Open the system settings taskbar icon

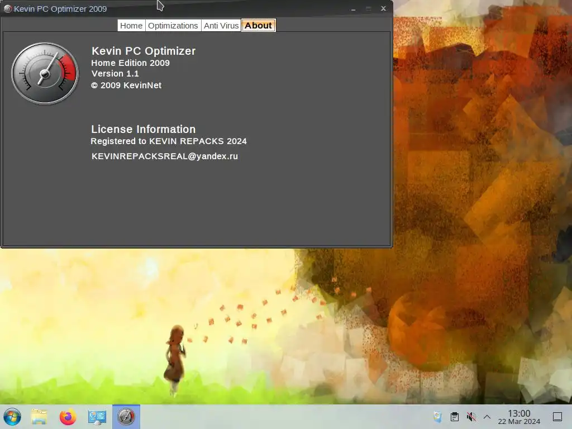[x=97, y=417]
